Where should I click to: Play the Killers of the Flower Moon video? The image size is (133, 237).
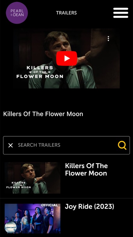66,58
